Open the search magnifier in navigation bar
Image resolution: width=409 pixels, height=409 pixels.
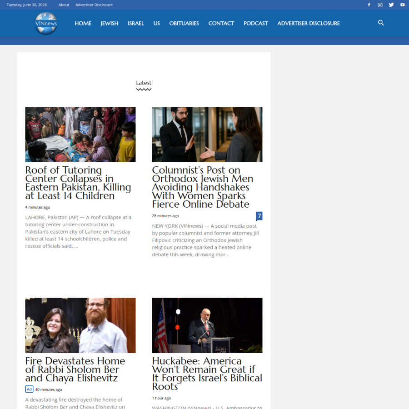(381, 23)
